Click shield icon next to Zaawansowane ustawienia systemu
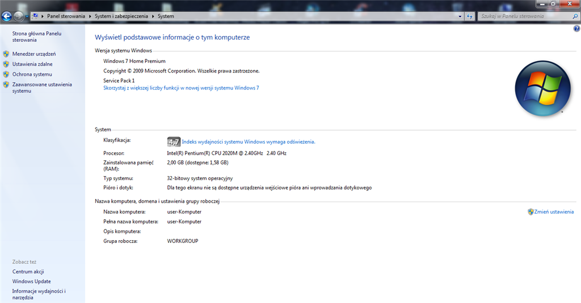Screen dimensions: 581x303 [x=6, y=85]
